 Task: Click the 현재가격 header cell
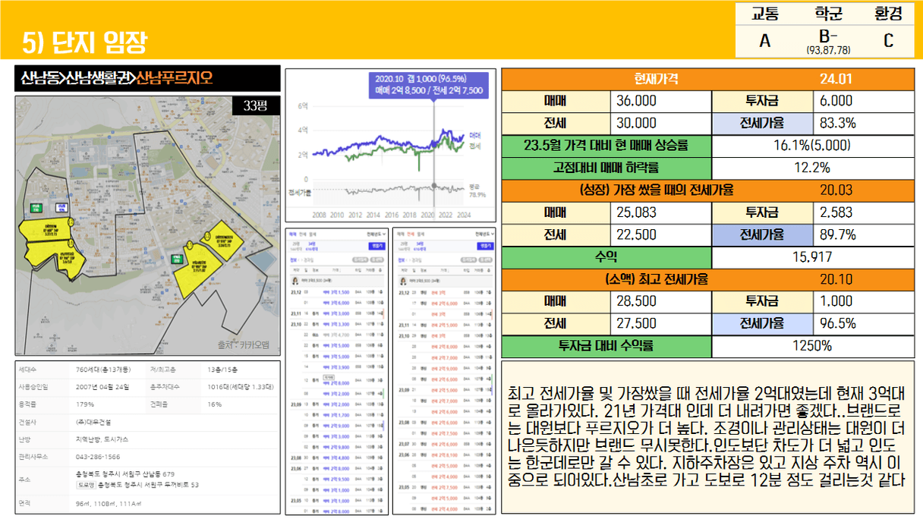(x=657, y=79)
